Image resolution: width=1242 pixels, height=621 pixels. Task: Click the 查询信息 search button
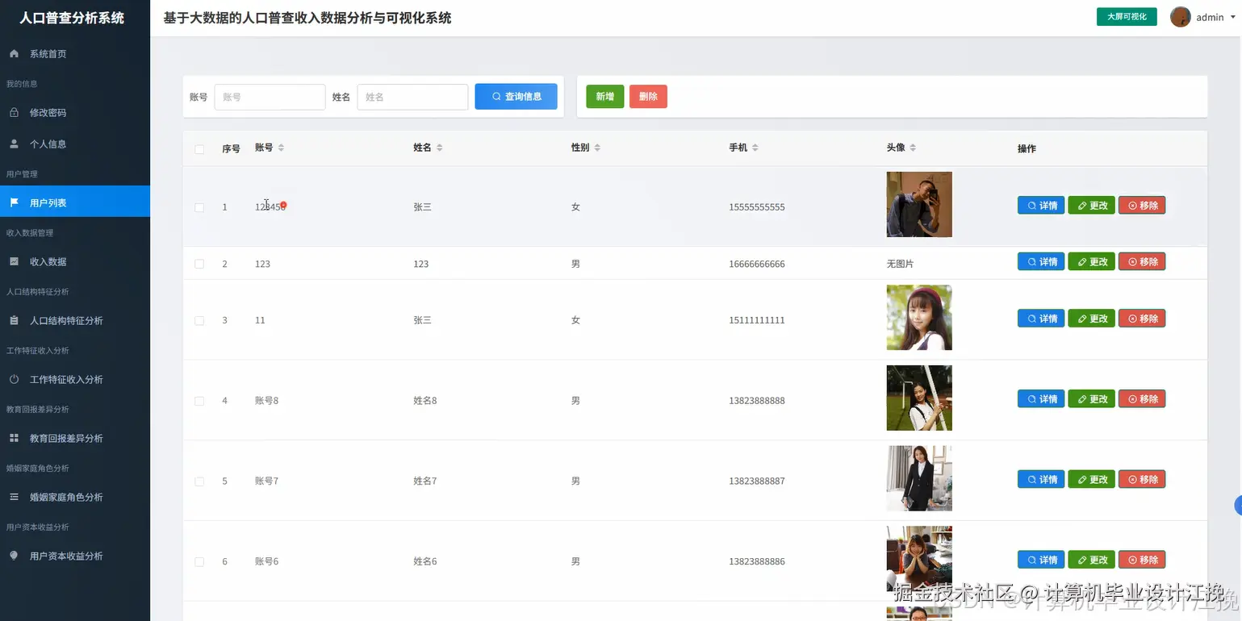pos(516,97)
